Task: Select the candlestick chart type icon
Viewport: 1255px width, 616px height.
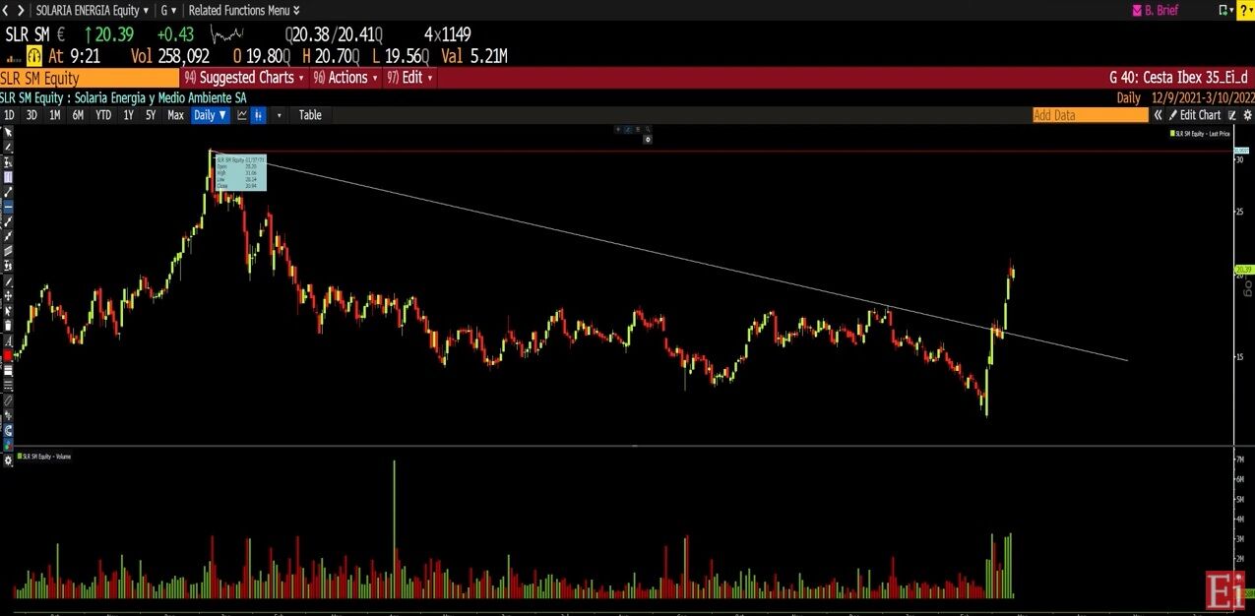Action: pyautogui.click(x=259, y=115)
